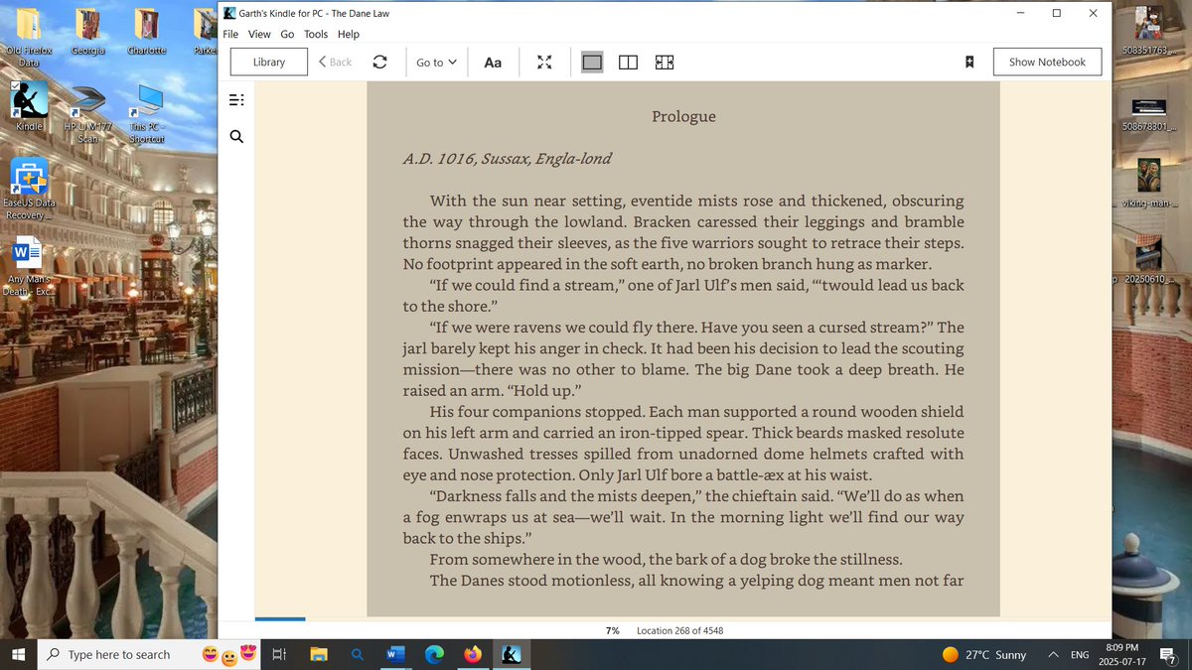Open Firefox from the taskbar
The width and height of the screenshot is (1192, 670).
coord(473,654)
